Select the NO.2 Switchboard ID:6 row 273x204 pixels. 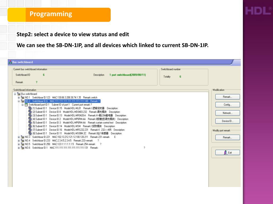click(62, 101)
